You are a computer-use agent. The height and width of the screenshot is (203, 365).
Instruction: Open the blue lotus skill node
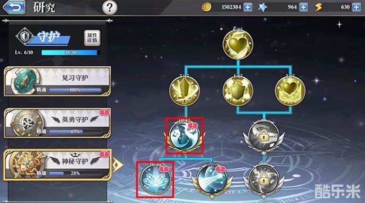click(x=155, y=180)
